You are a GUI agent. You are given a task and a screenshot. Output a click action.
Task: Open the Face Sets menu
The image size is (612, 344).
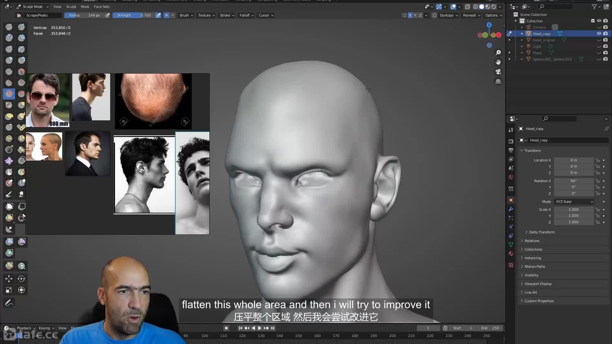102,7
